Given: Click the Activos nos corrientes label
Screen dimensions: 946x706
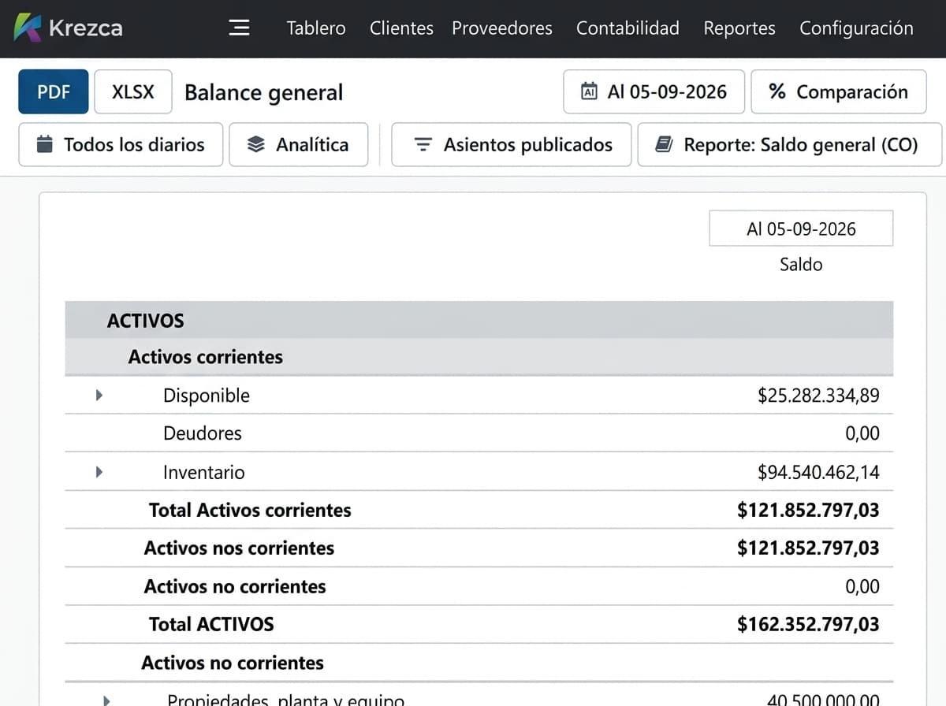Looking at the screenshot, I should click(x=239, y=548).
